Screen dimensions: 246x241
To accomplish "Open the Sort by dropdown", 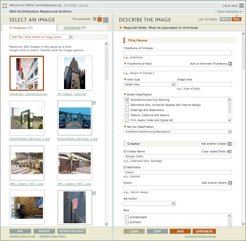I will pos(48,37).
